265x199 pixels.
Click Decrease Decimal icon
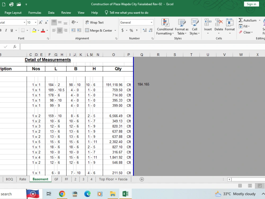point(151,30)
